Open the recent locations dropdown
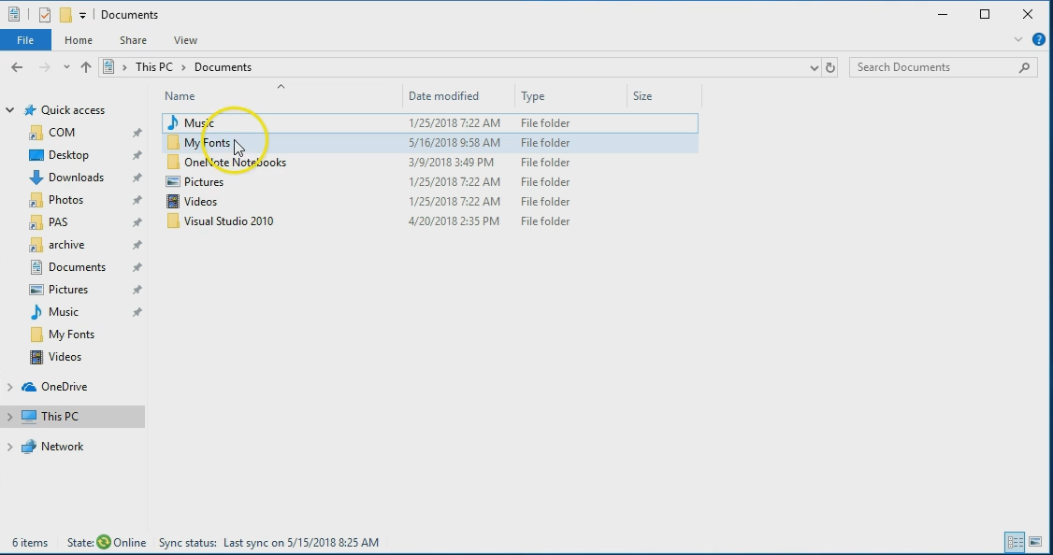Viewport: 1053px width, 555px height. click(66, 67)
